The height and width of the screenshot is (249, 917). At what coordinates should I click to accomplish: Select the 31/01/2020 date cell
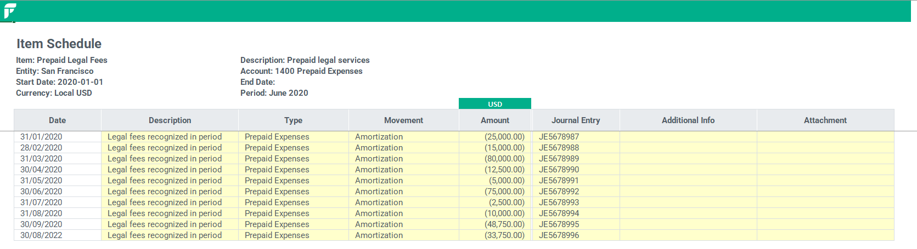point(58,137)
